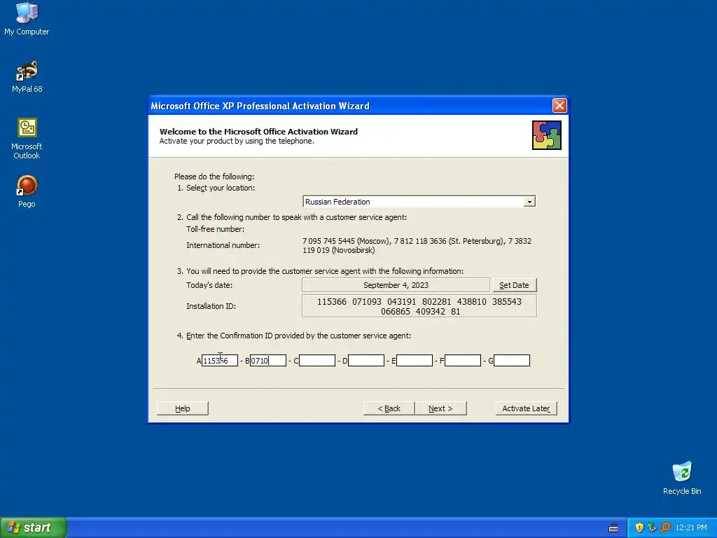Open the on-screen keyboard taskbar icon

click(613, 528)
